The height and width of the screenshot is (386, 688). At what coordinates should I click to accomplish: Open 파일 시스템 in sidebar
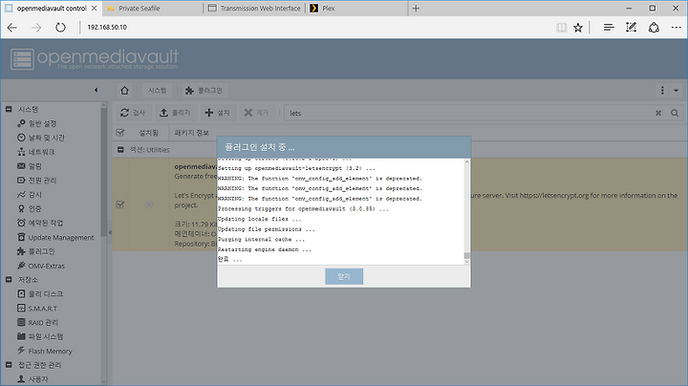[x=40, y=336]
